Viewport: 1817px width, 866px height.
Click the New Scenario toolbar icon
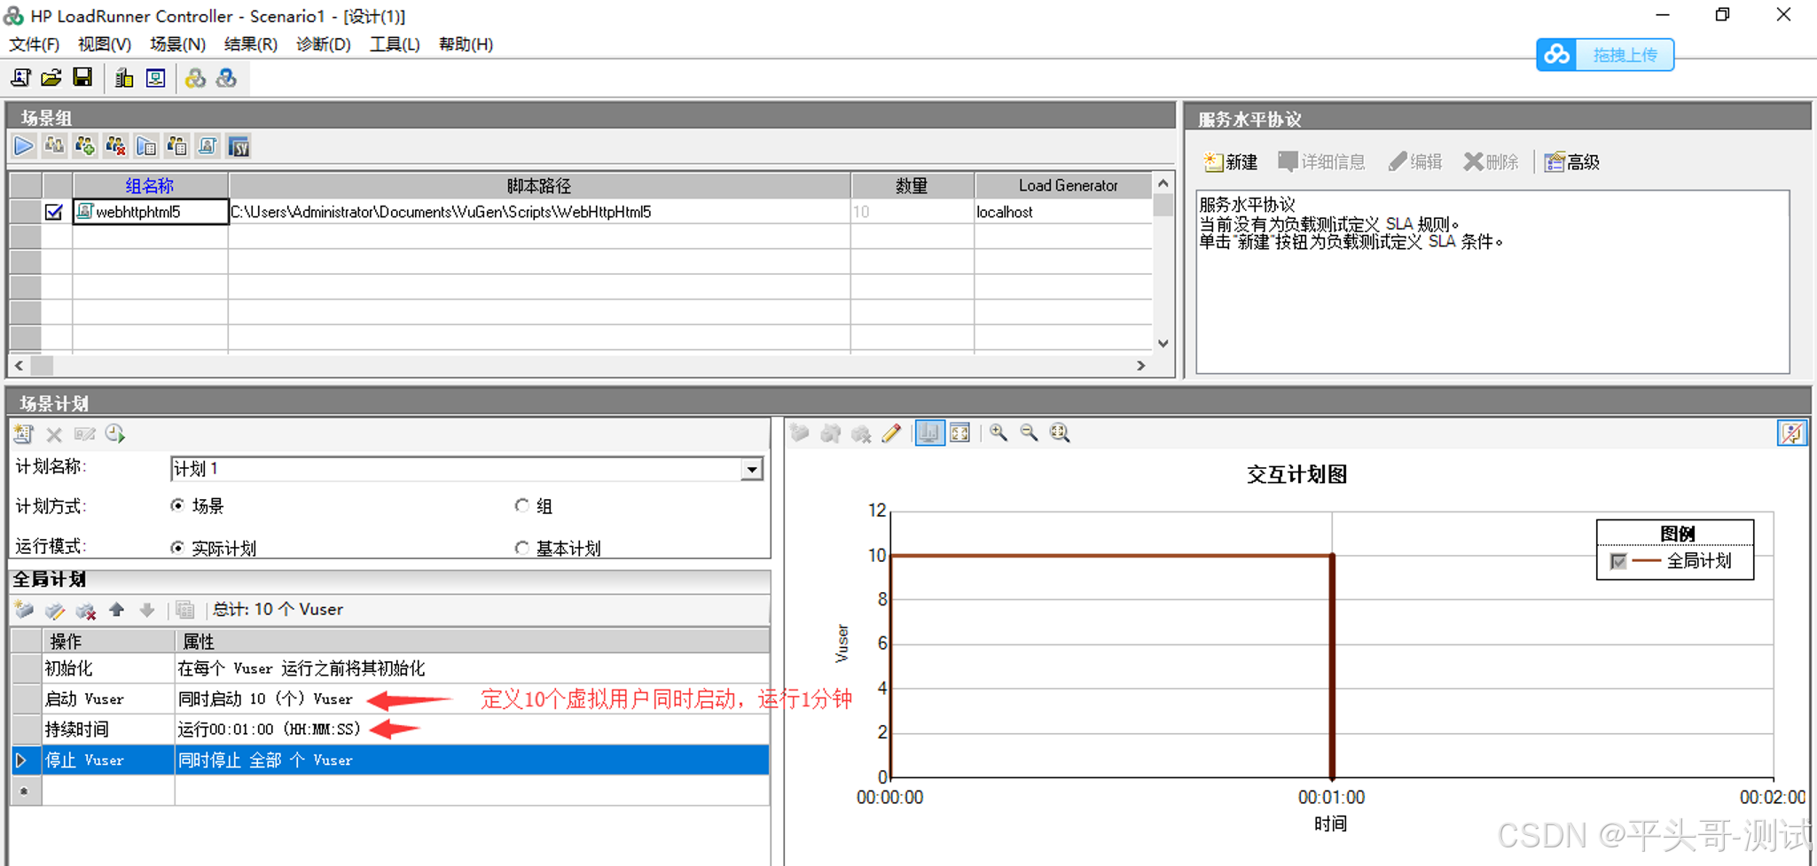20,78
